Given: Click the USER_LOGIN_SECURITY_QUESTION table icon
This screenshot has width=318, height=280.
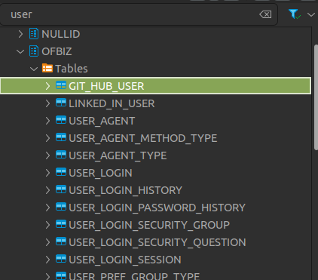Looking at the screenshot, I should 61,242.
